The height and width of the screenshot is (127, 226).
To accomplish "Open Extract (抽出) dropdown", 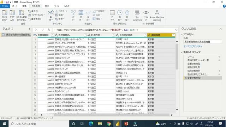I will 64,15.
